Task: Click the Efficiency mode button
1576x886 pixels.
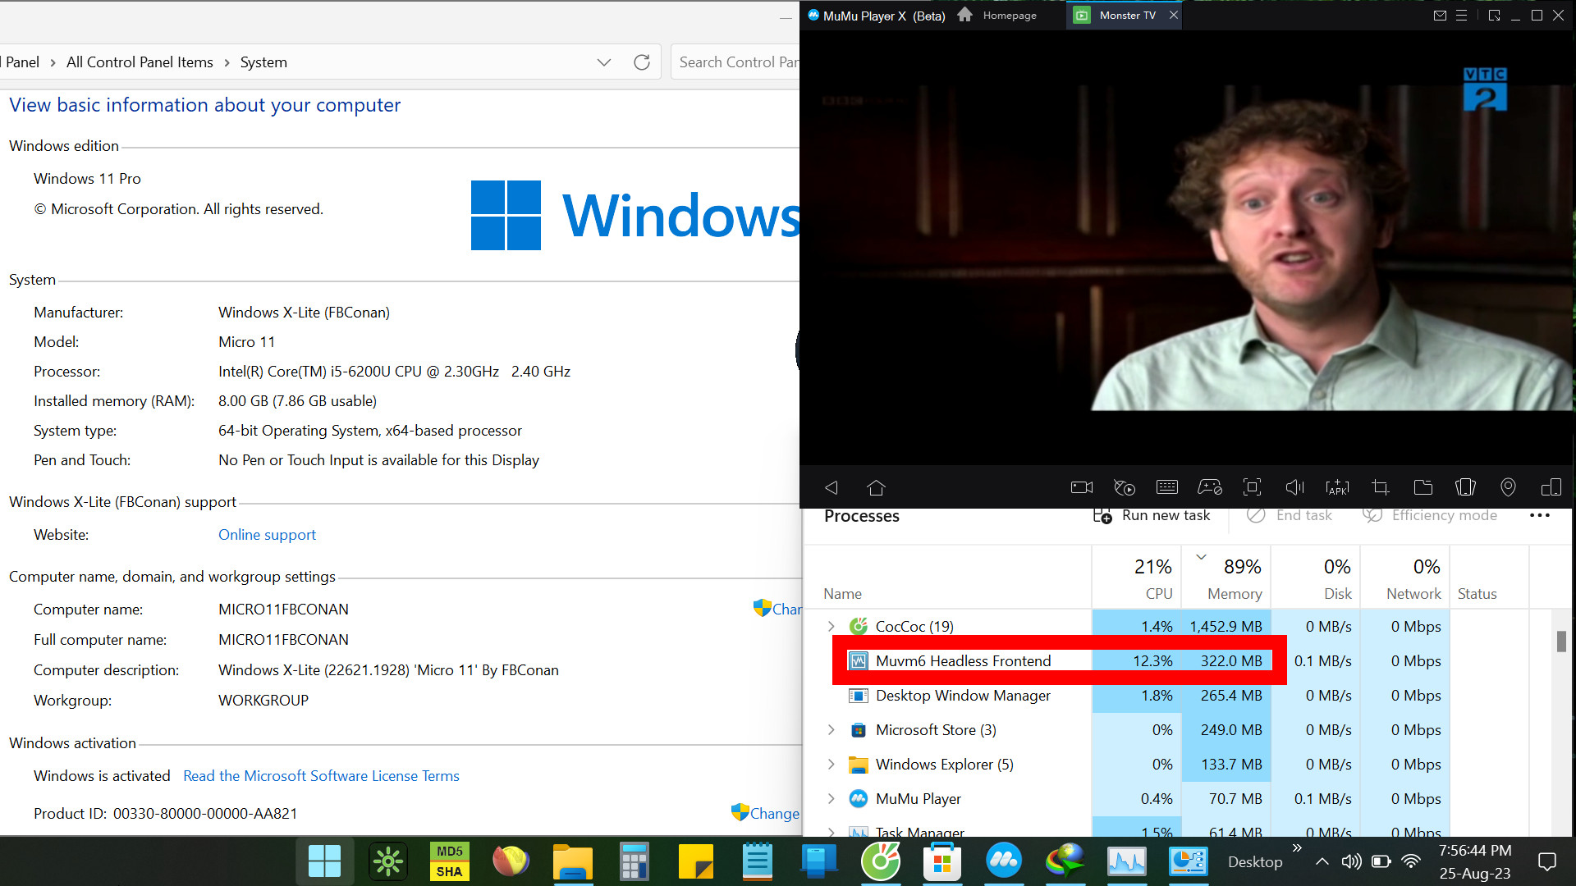Action: pyautogui.click(x=1430, y=515)
